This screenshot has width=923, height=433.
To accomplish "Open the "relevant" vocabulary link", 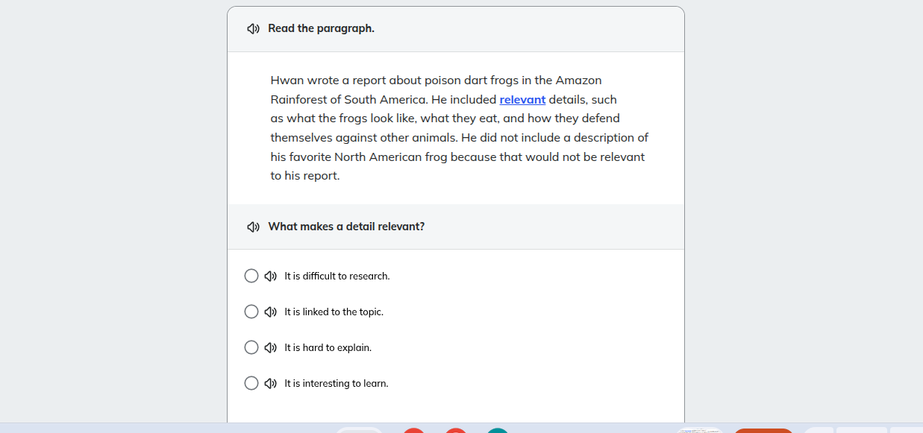I will tap(522, 100).
